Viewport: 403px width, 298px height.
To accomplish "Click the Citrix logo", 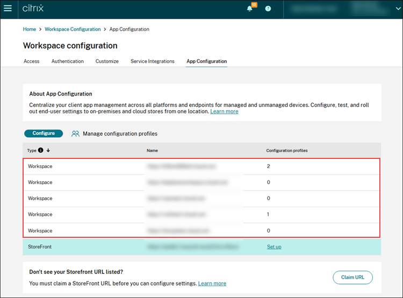I will (34, 9).
